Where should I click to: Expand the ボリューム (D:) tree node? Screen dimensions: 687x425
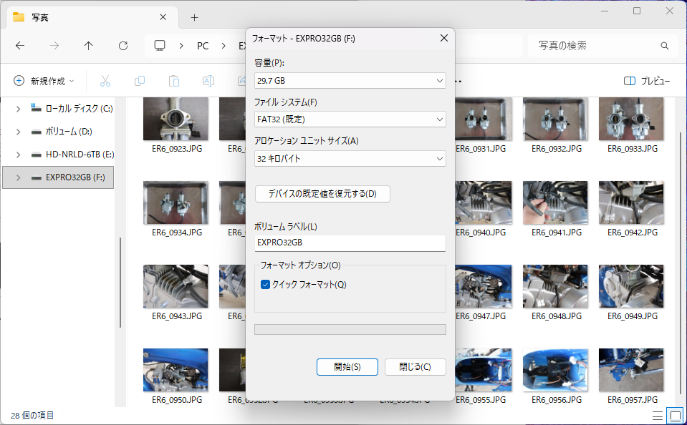18,132
